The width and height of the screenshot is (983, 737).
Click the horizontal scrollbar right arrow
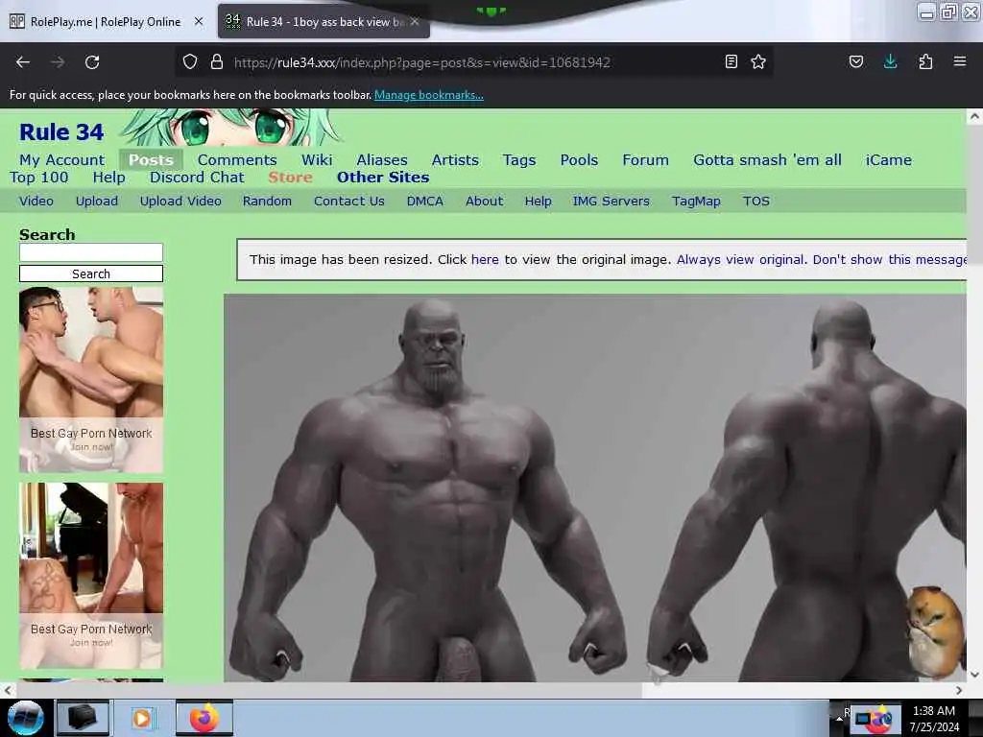tap(959, 690)
